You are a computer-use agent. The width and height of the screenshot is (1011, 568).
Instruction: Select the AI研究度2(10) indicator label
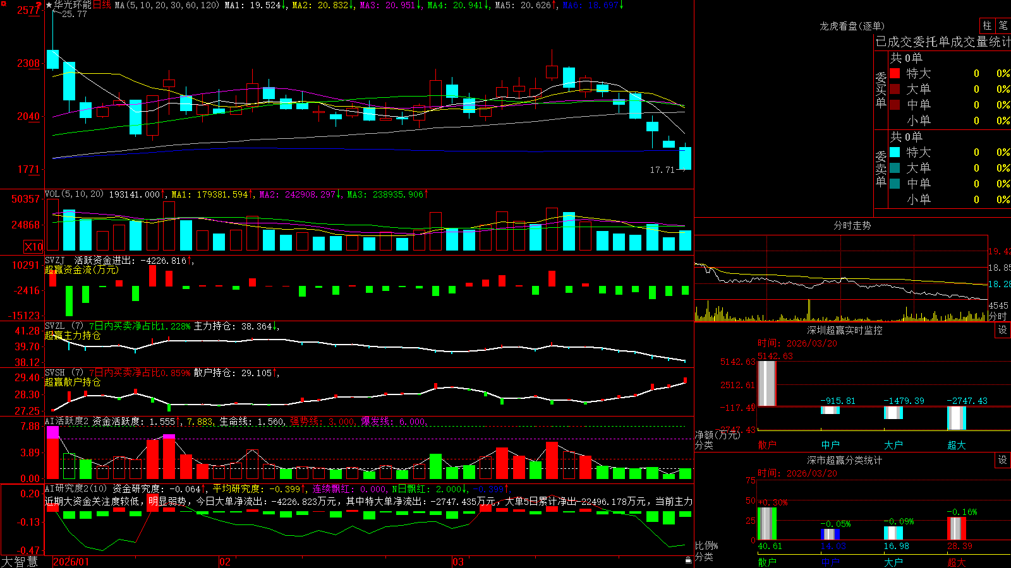coord(76,488)
